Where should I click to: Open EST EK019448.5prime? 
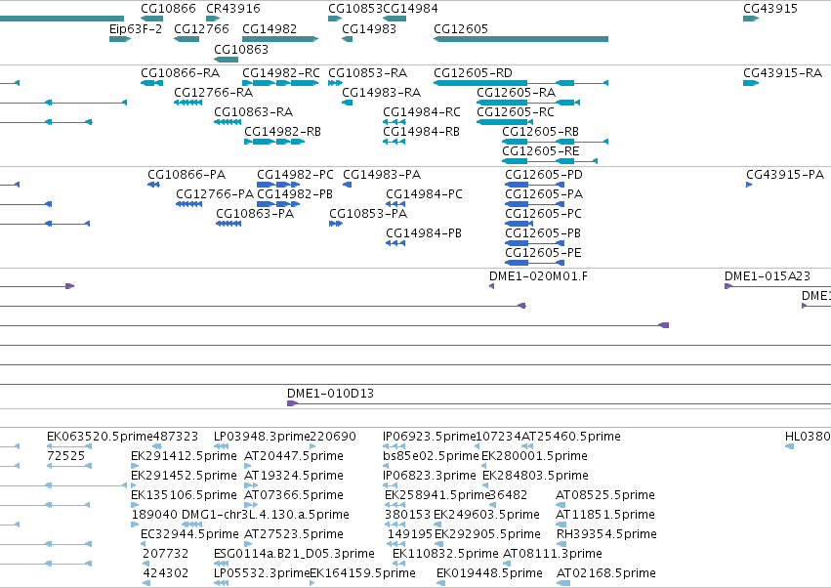489,573
